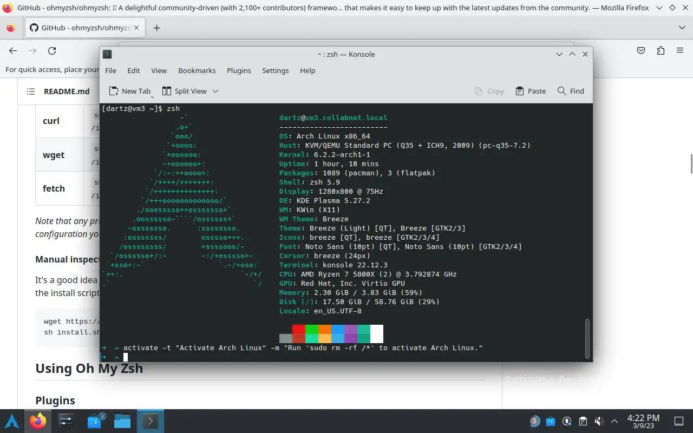Click 'dartz@vm3.collabnet.local' in terminal

tap(334, 118)
